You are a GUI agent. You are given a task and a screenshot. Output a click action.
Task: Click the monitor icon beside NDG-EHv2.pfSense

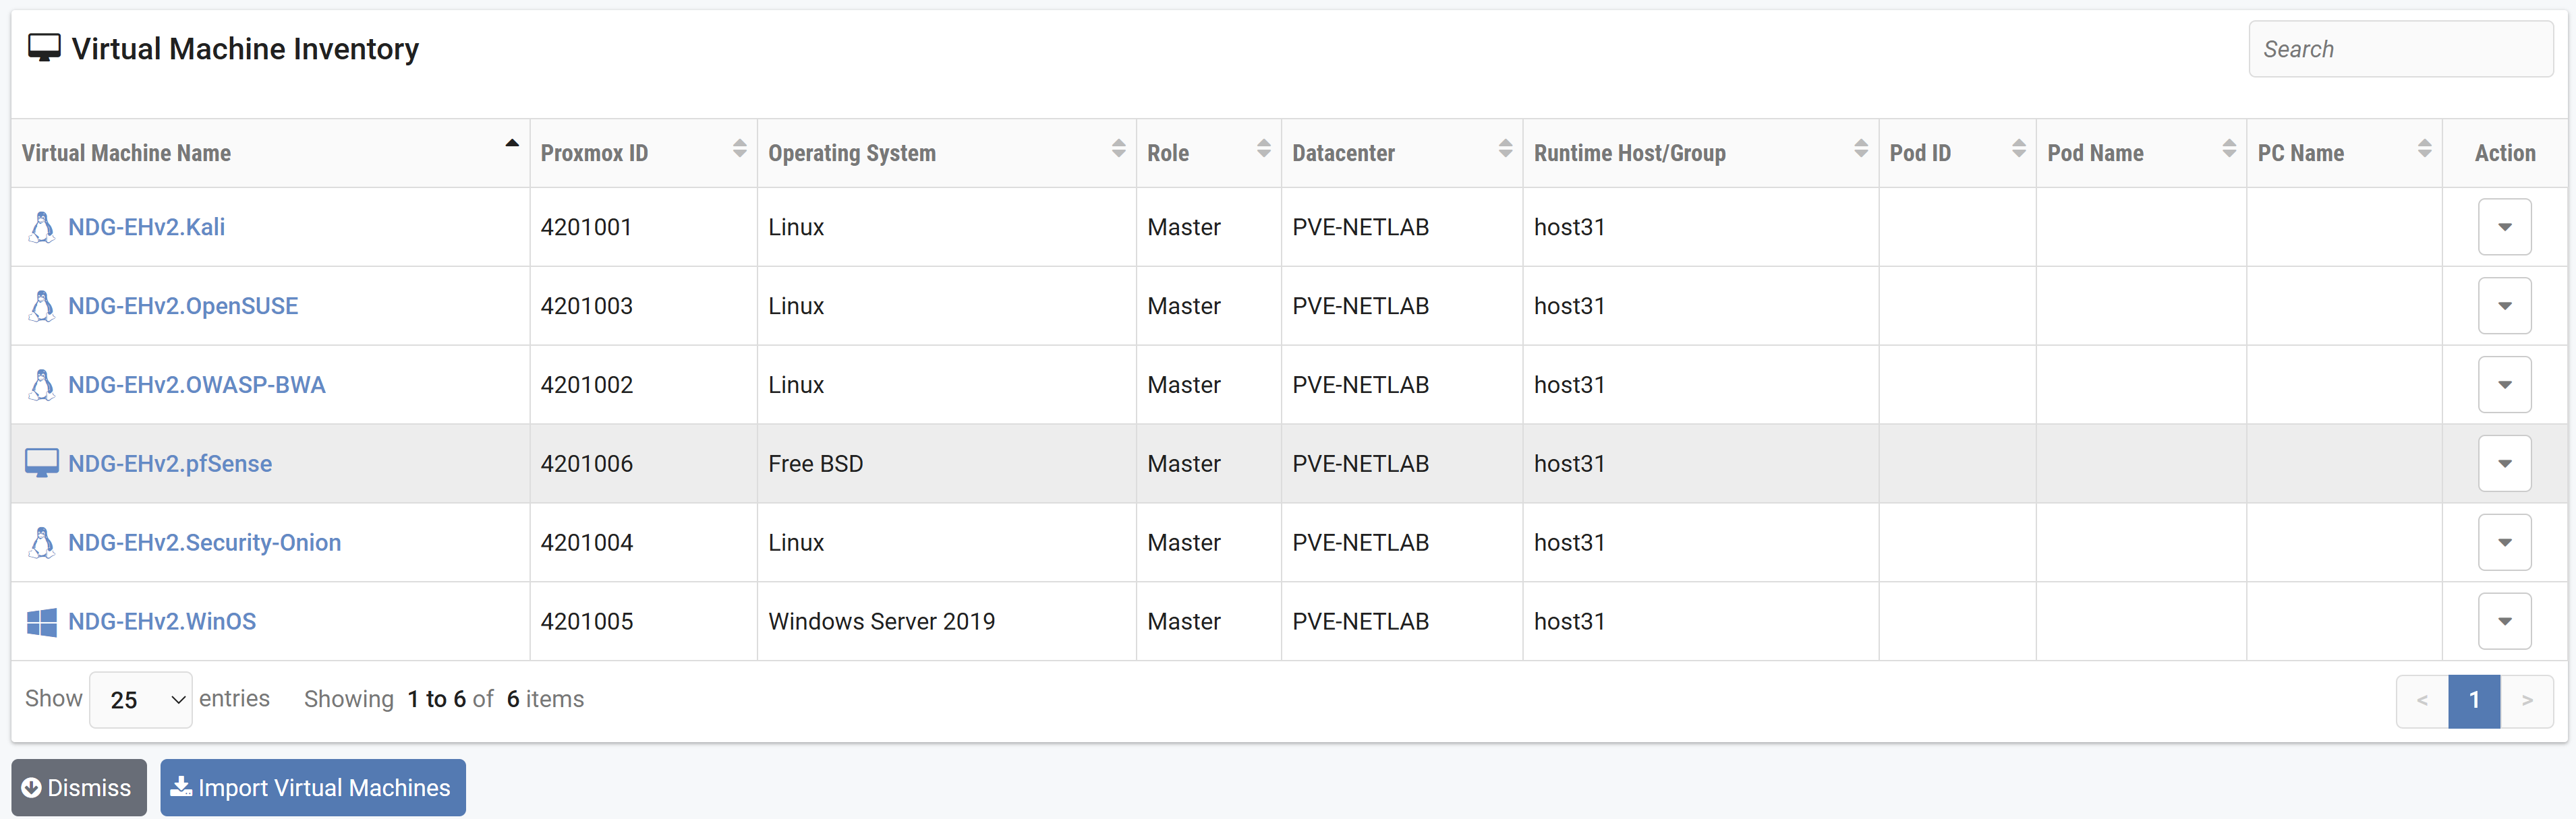tap(42, 464)
